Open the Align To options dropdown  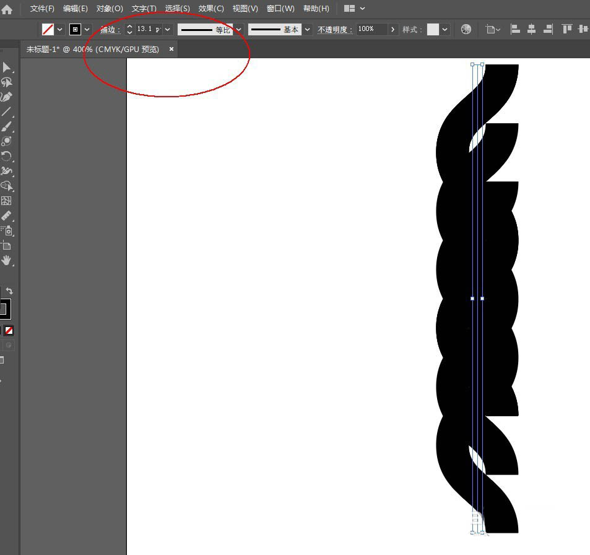493,29
